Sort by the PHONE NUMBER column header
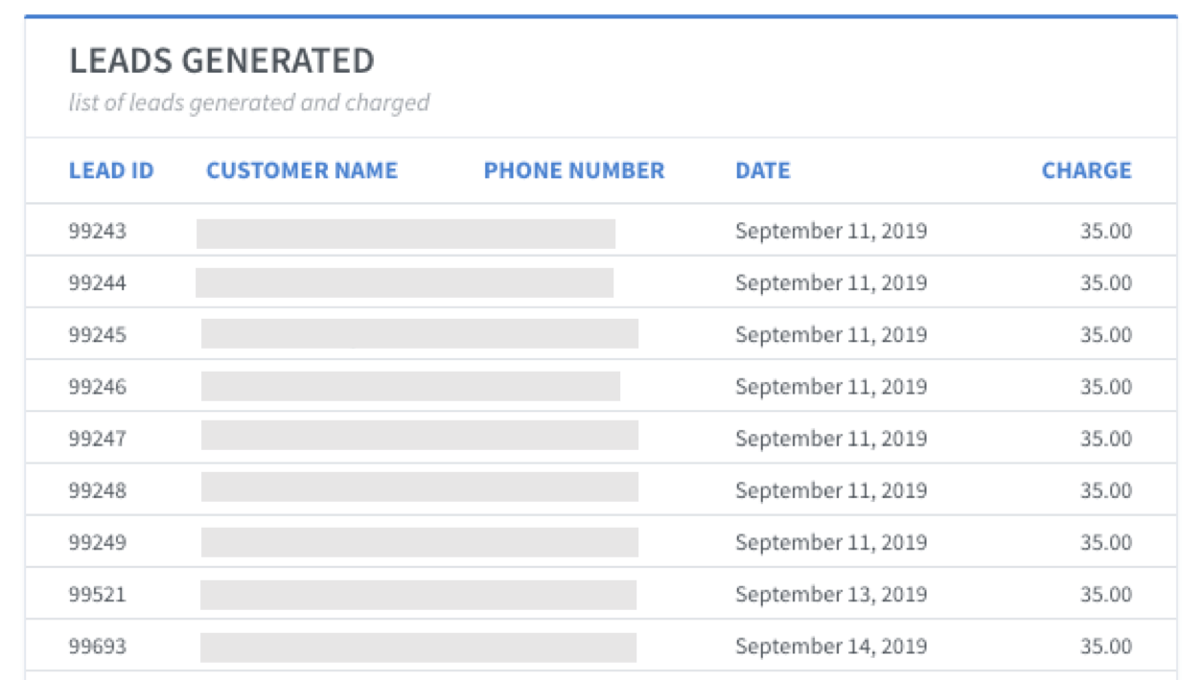 574,170
